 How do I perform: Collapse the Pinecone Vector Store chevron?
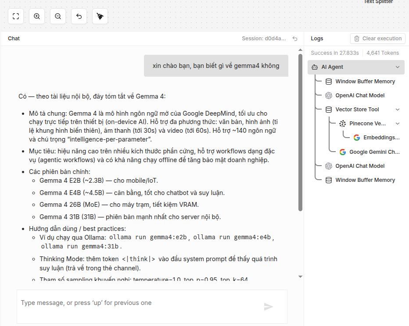[398, 124]
